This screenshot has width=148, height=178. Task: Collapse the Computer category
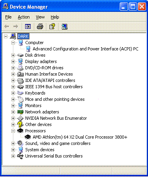(x=13, y=43)
